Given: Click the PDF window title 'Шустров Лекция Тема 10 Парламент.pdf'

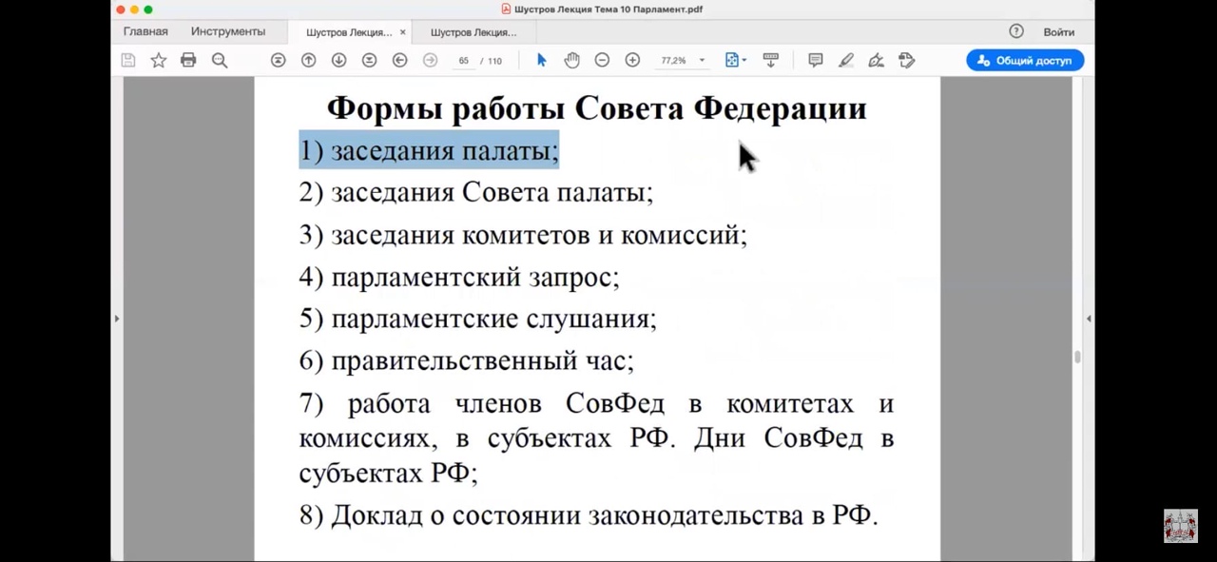Looking at the screenshot, I should 608,10.
